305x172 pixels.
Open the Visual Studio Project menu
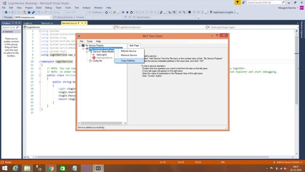click(x=29, y=8)
